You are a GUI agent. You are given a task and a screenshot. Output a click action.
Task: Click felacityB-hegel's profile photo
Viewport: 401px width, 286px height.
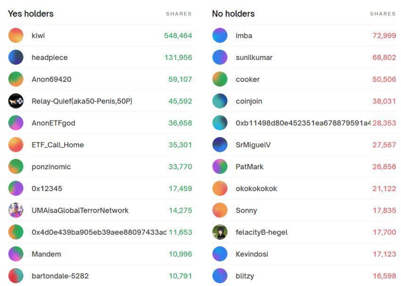[x=220, y=232]
